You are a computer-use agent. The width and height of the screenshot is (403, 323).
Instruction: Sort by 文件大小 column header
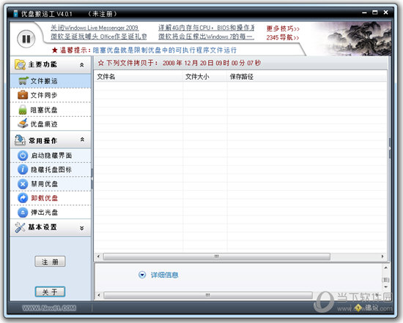205,77
